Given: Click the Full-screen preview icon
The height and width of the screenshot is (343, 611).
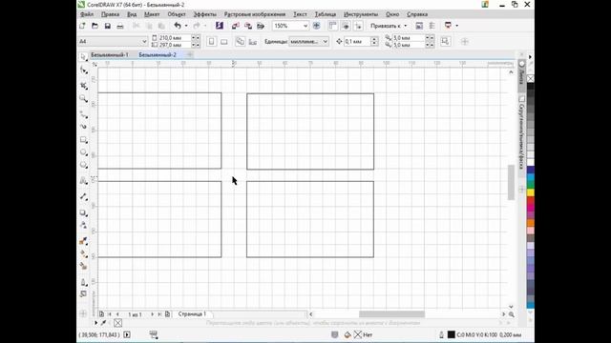Looking at the screenshot, I should pyautogui.click(x=316, y=26).
